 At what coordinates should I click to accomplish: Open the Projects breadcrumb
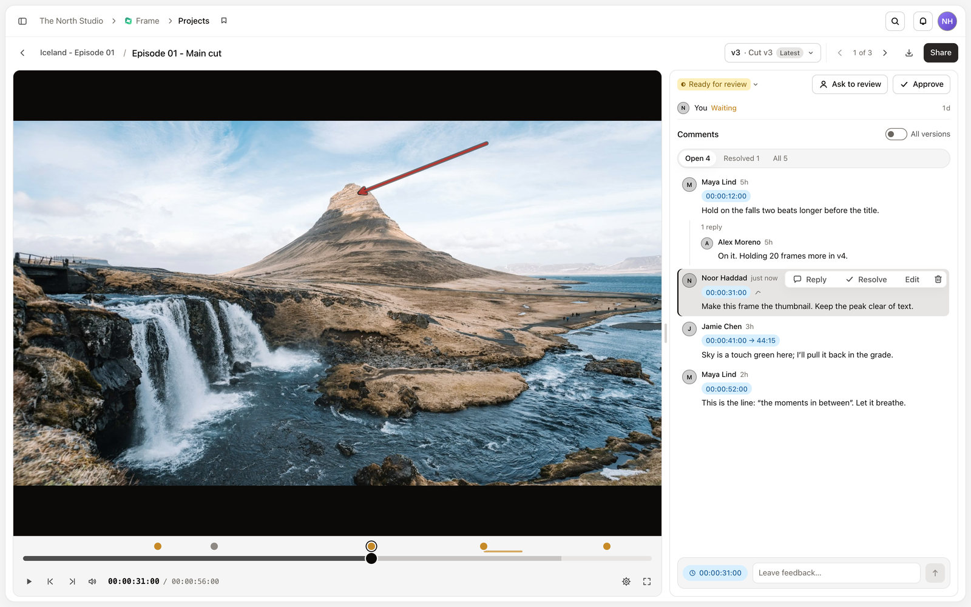(194, 21)
